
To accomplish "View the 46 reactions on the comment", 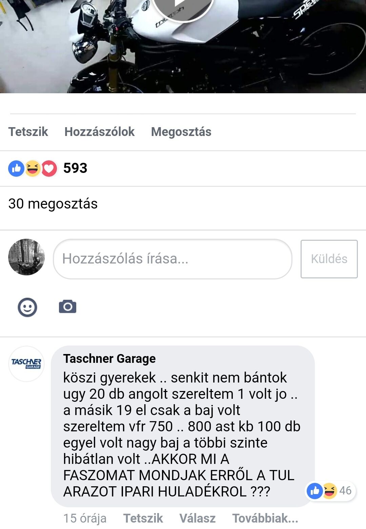I will 330,491.
